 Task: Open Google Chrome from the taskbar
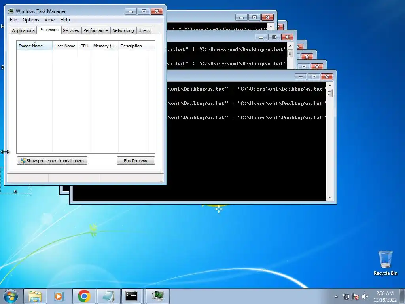tap(84, 296)
